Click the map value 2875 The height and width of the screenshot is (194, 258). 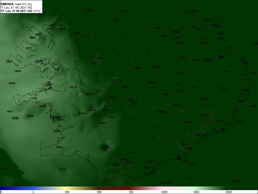tap(237, 182)
